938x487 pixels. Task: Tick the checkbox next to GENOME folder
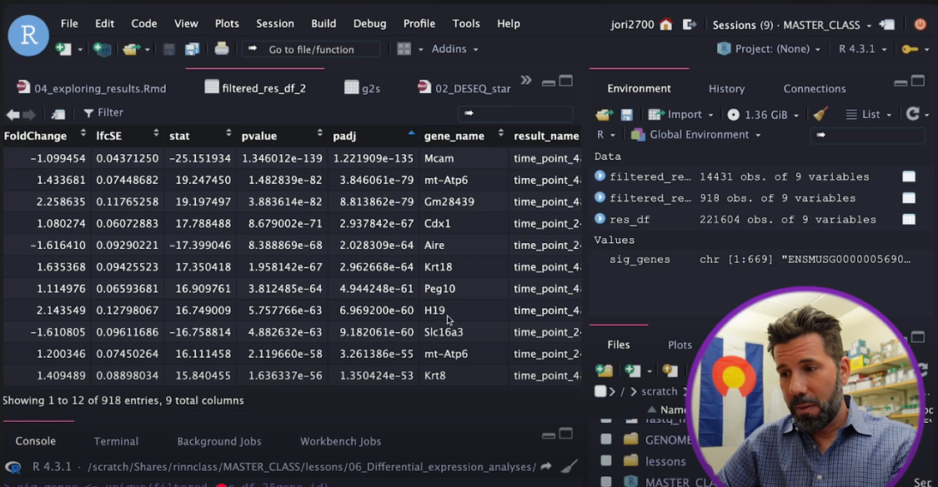click(606, 440)
